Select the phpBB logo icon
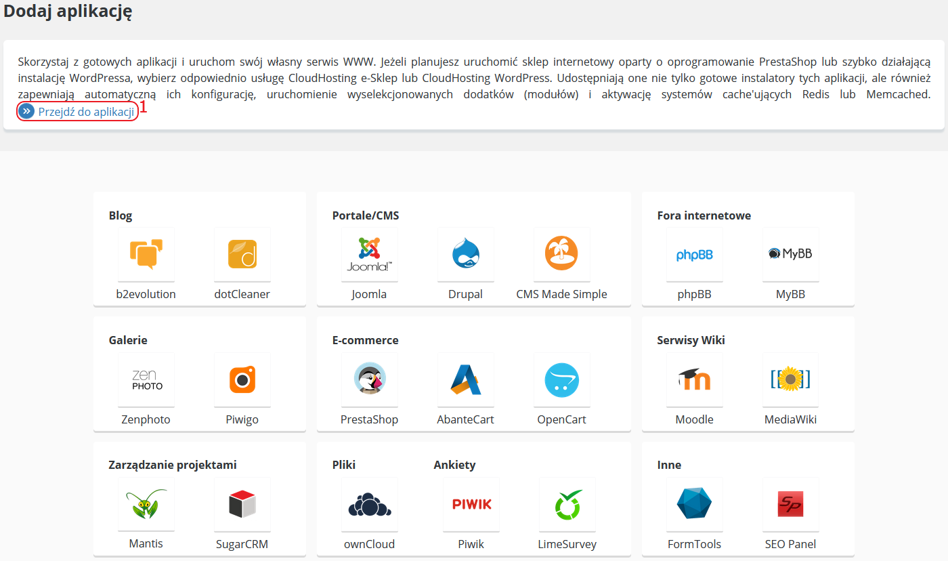Screen dimensions: 948x561 pos(695,255)
